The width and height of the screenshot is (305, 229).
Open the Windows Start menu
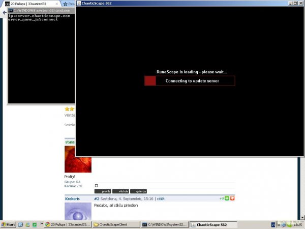pyautogui.click(x=8, y=224)
